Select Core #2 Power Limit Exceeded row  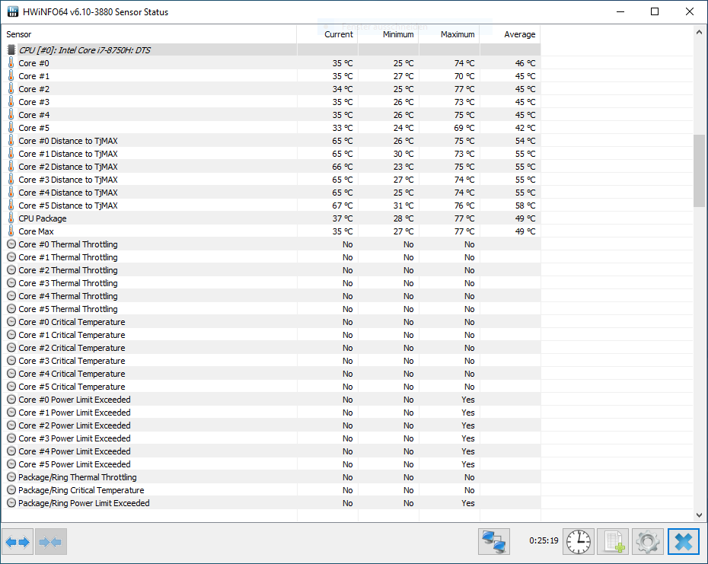coord(271,425)
